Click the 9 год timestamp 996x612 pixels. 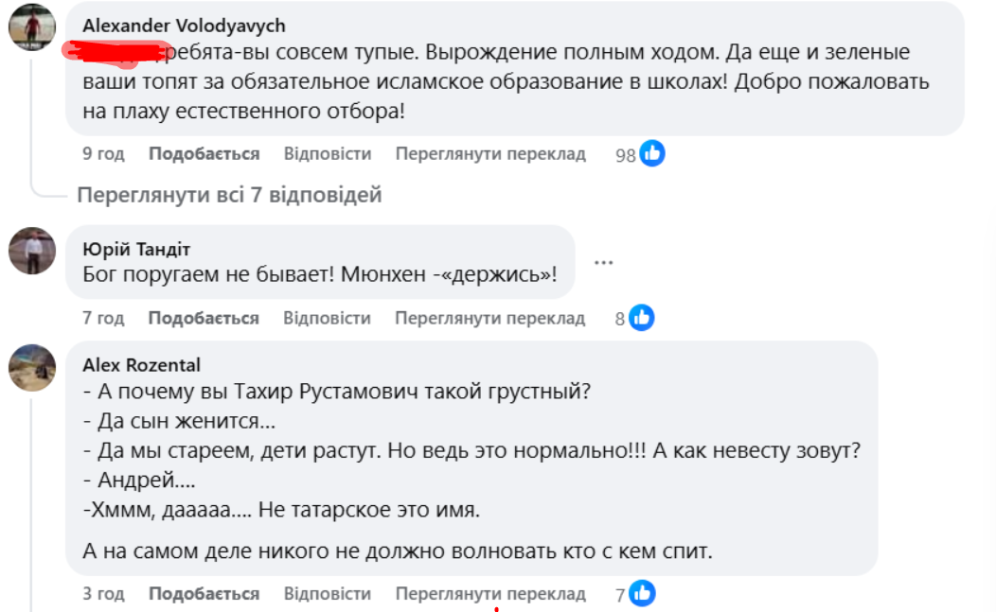(x=103, y=154)
